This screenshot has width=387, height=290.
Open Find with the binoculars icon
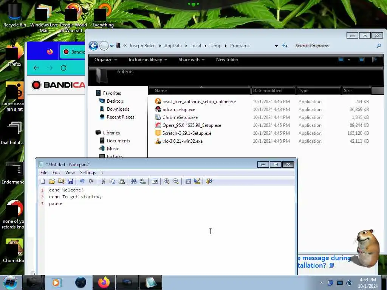[x=133, y=181]
